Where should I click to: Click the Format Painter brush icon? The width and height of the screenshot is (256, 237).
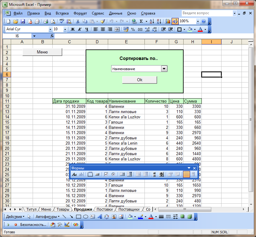[103, 21]
